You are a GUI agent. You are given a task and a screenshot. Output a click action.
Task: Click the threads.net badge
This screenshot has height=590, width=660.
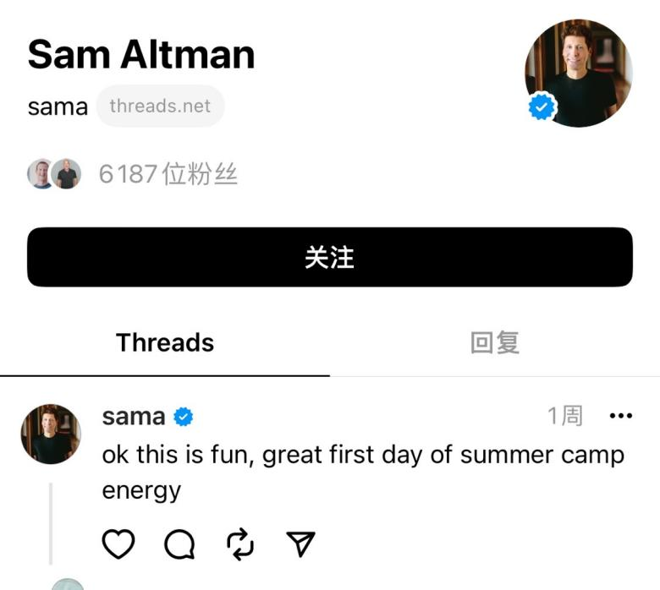(x=160, y=107)
